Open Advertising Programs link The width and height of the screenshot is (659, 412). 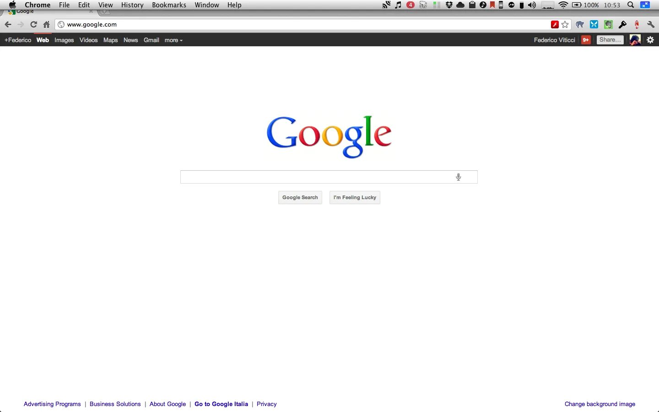tap(52, 404)
